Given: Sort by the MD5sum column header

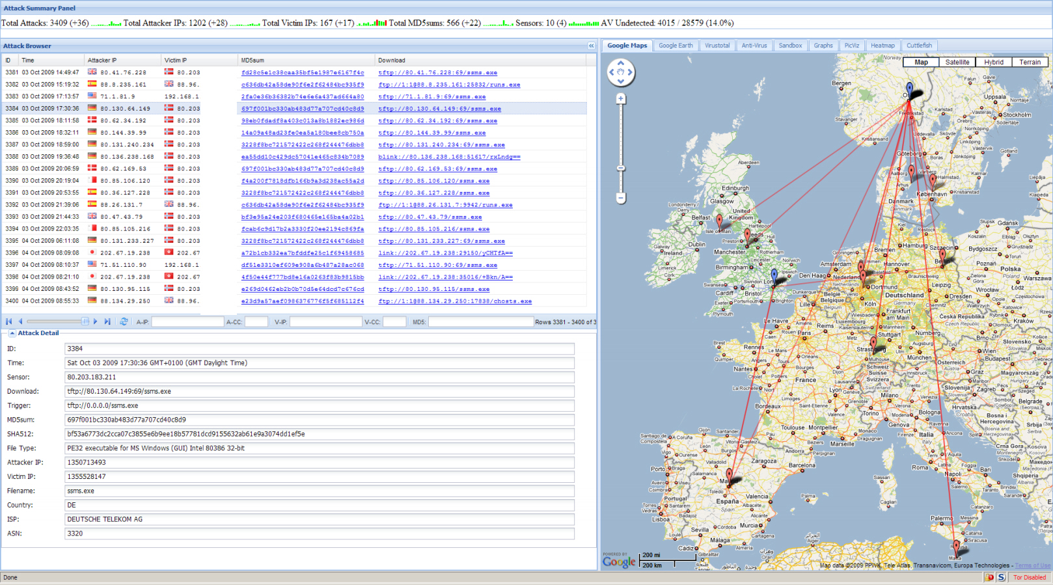Looking at the screenshot, I should click(307, 60).
